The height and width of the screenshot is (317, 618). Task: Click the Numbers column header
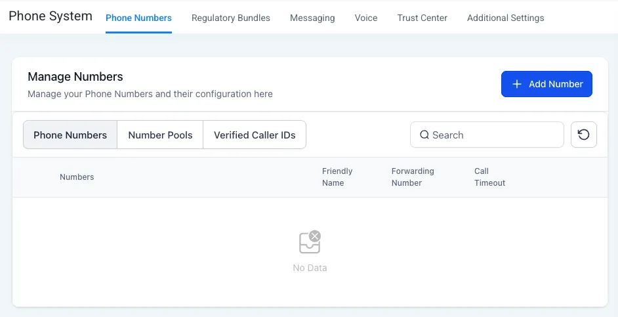77,177
